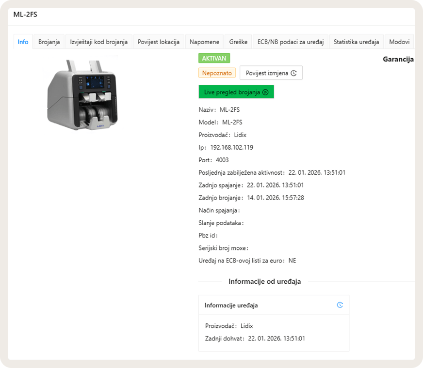Open the Info tab

(x=23, y=42)
